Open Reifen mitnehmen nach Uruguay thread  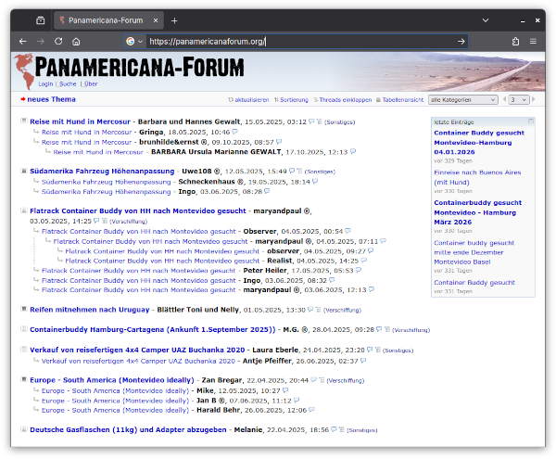coord(90,310)
